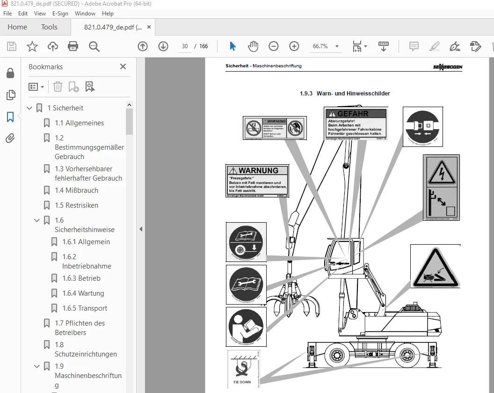
Task: Collapse the navigation pane arrow
Action: click(141, 229)
